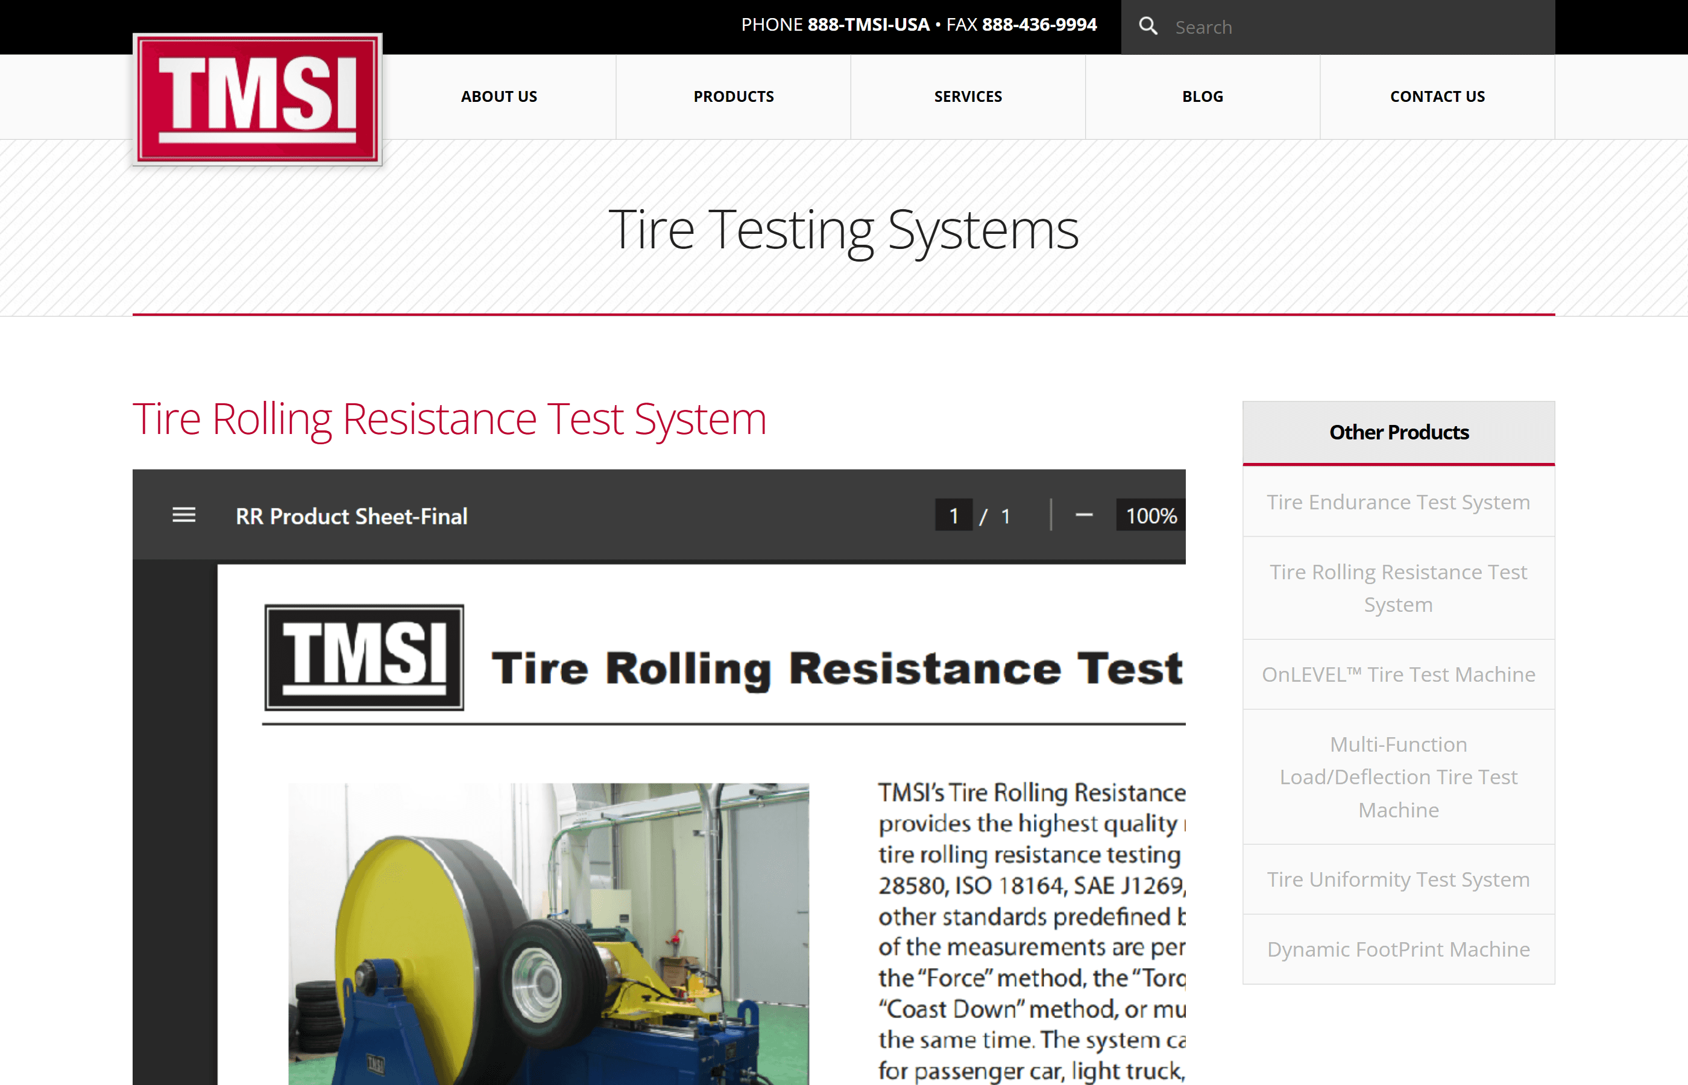Go to the Blog page

tap(1202, 96)
